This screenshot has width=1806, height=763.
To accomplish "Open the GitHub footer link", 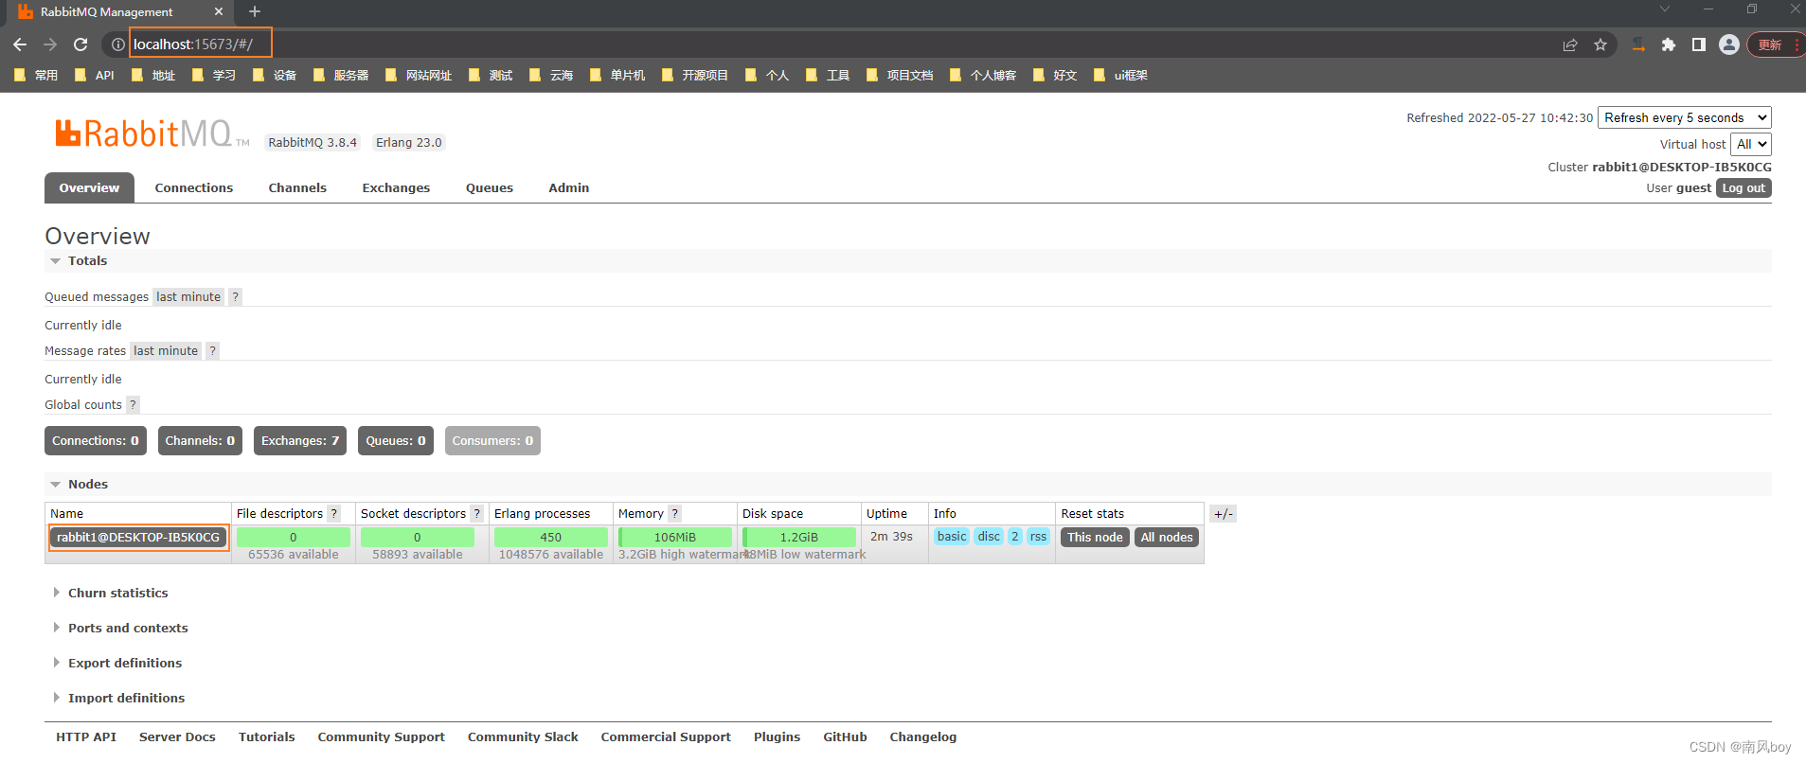I will [845, 737].
